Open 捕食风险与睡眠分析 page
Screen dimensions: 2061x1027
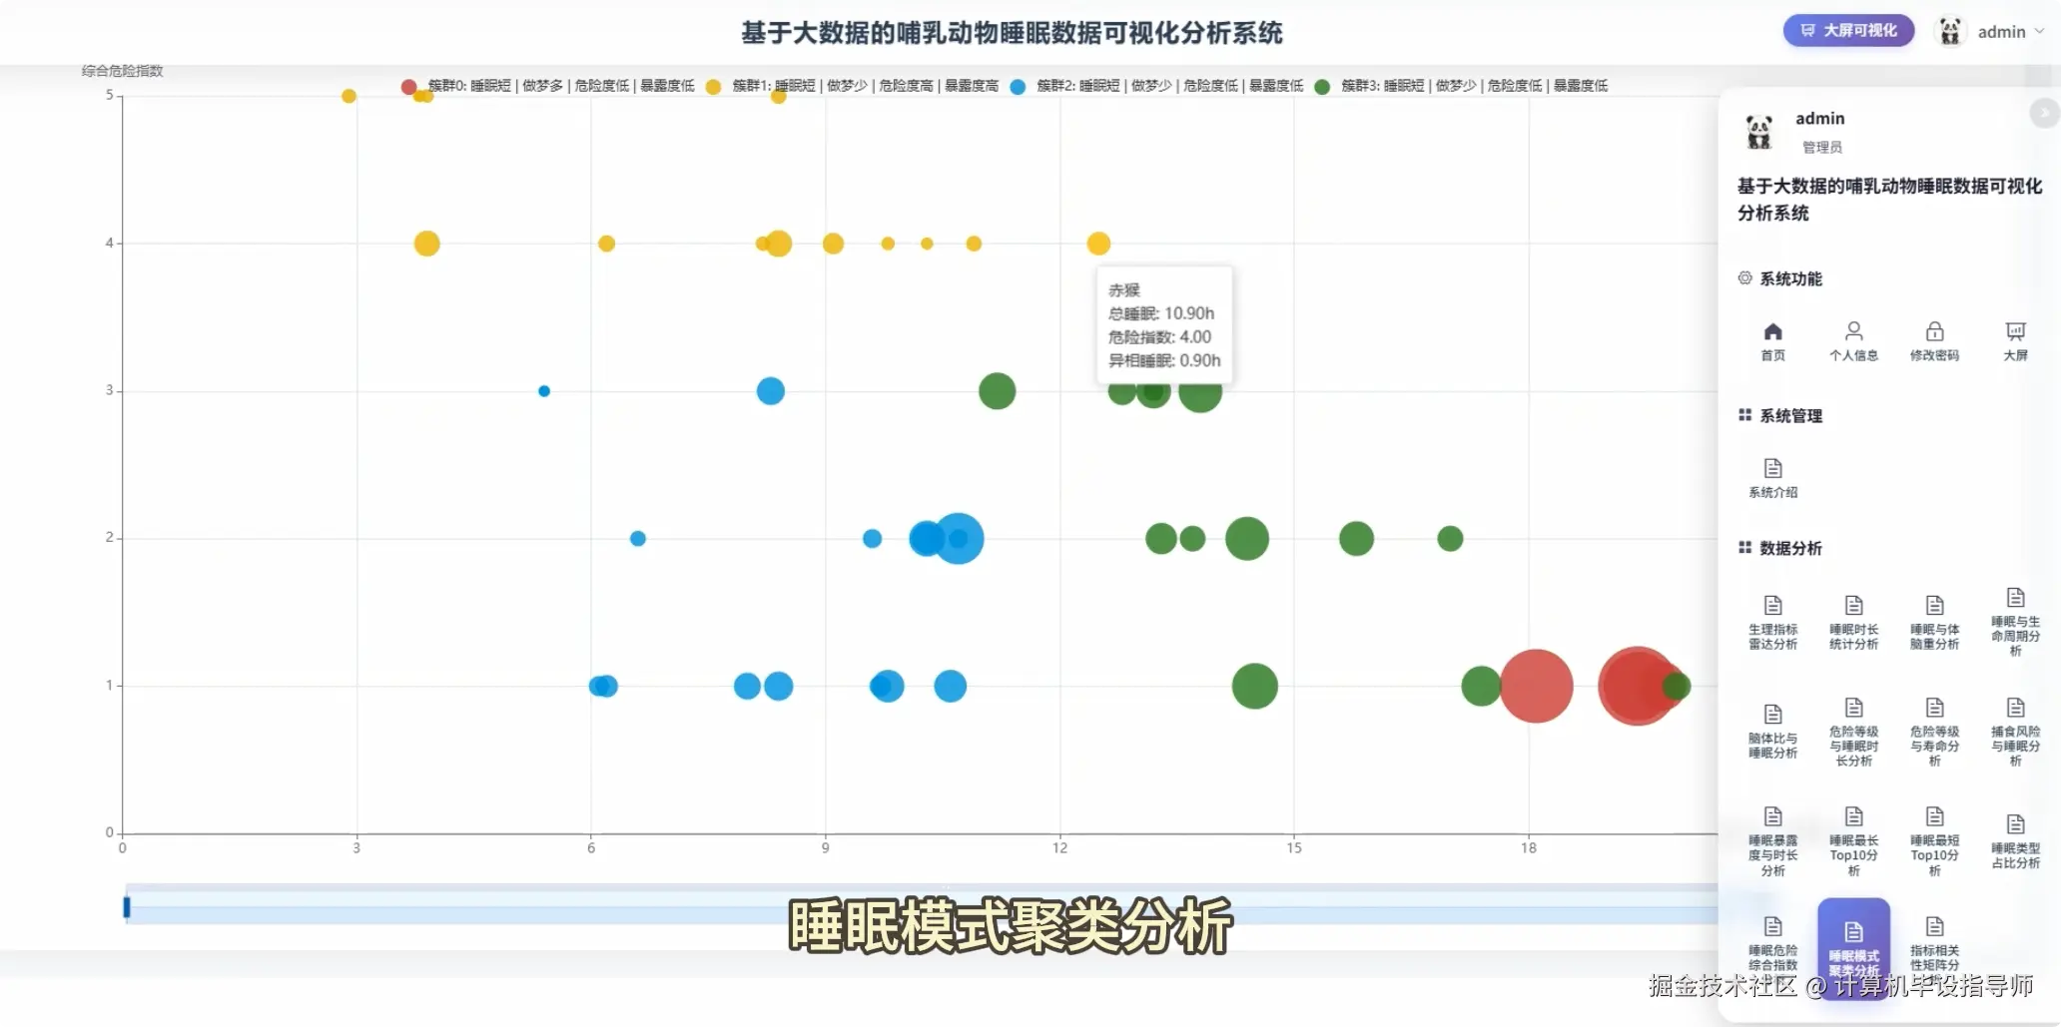2015,732
